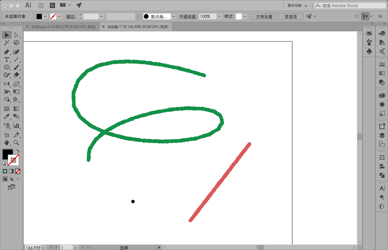Open the 基本功能 workspace switcher
The width and height of the screenshot is (388, 250).
(297, 5)
